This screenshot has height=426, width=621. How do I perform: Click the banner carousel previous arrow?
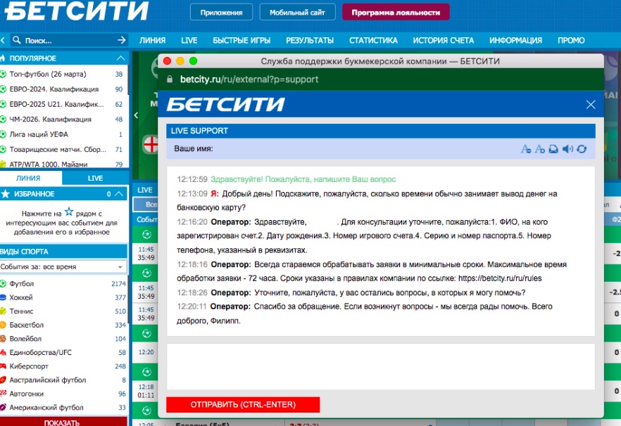(x=136, y=115)
